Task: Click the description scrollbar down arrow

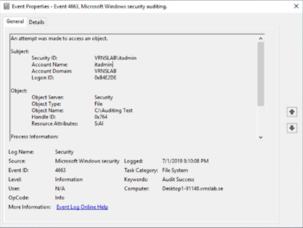Action: pos(261,137)
